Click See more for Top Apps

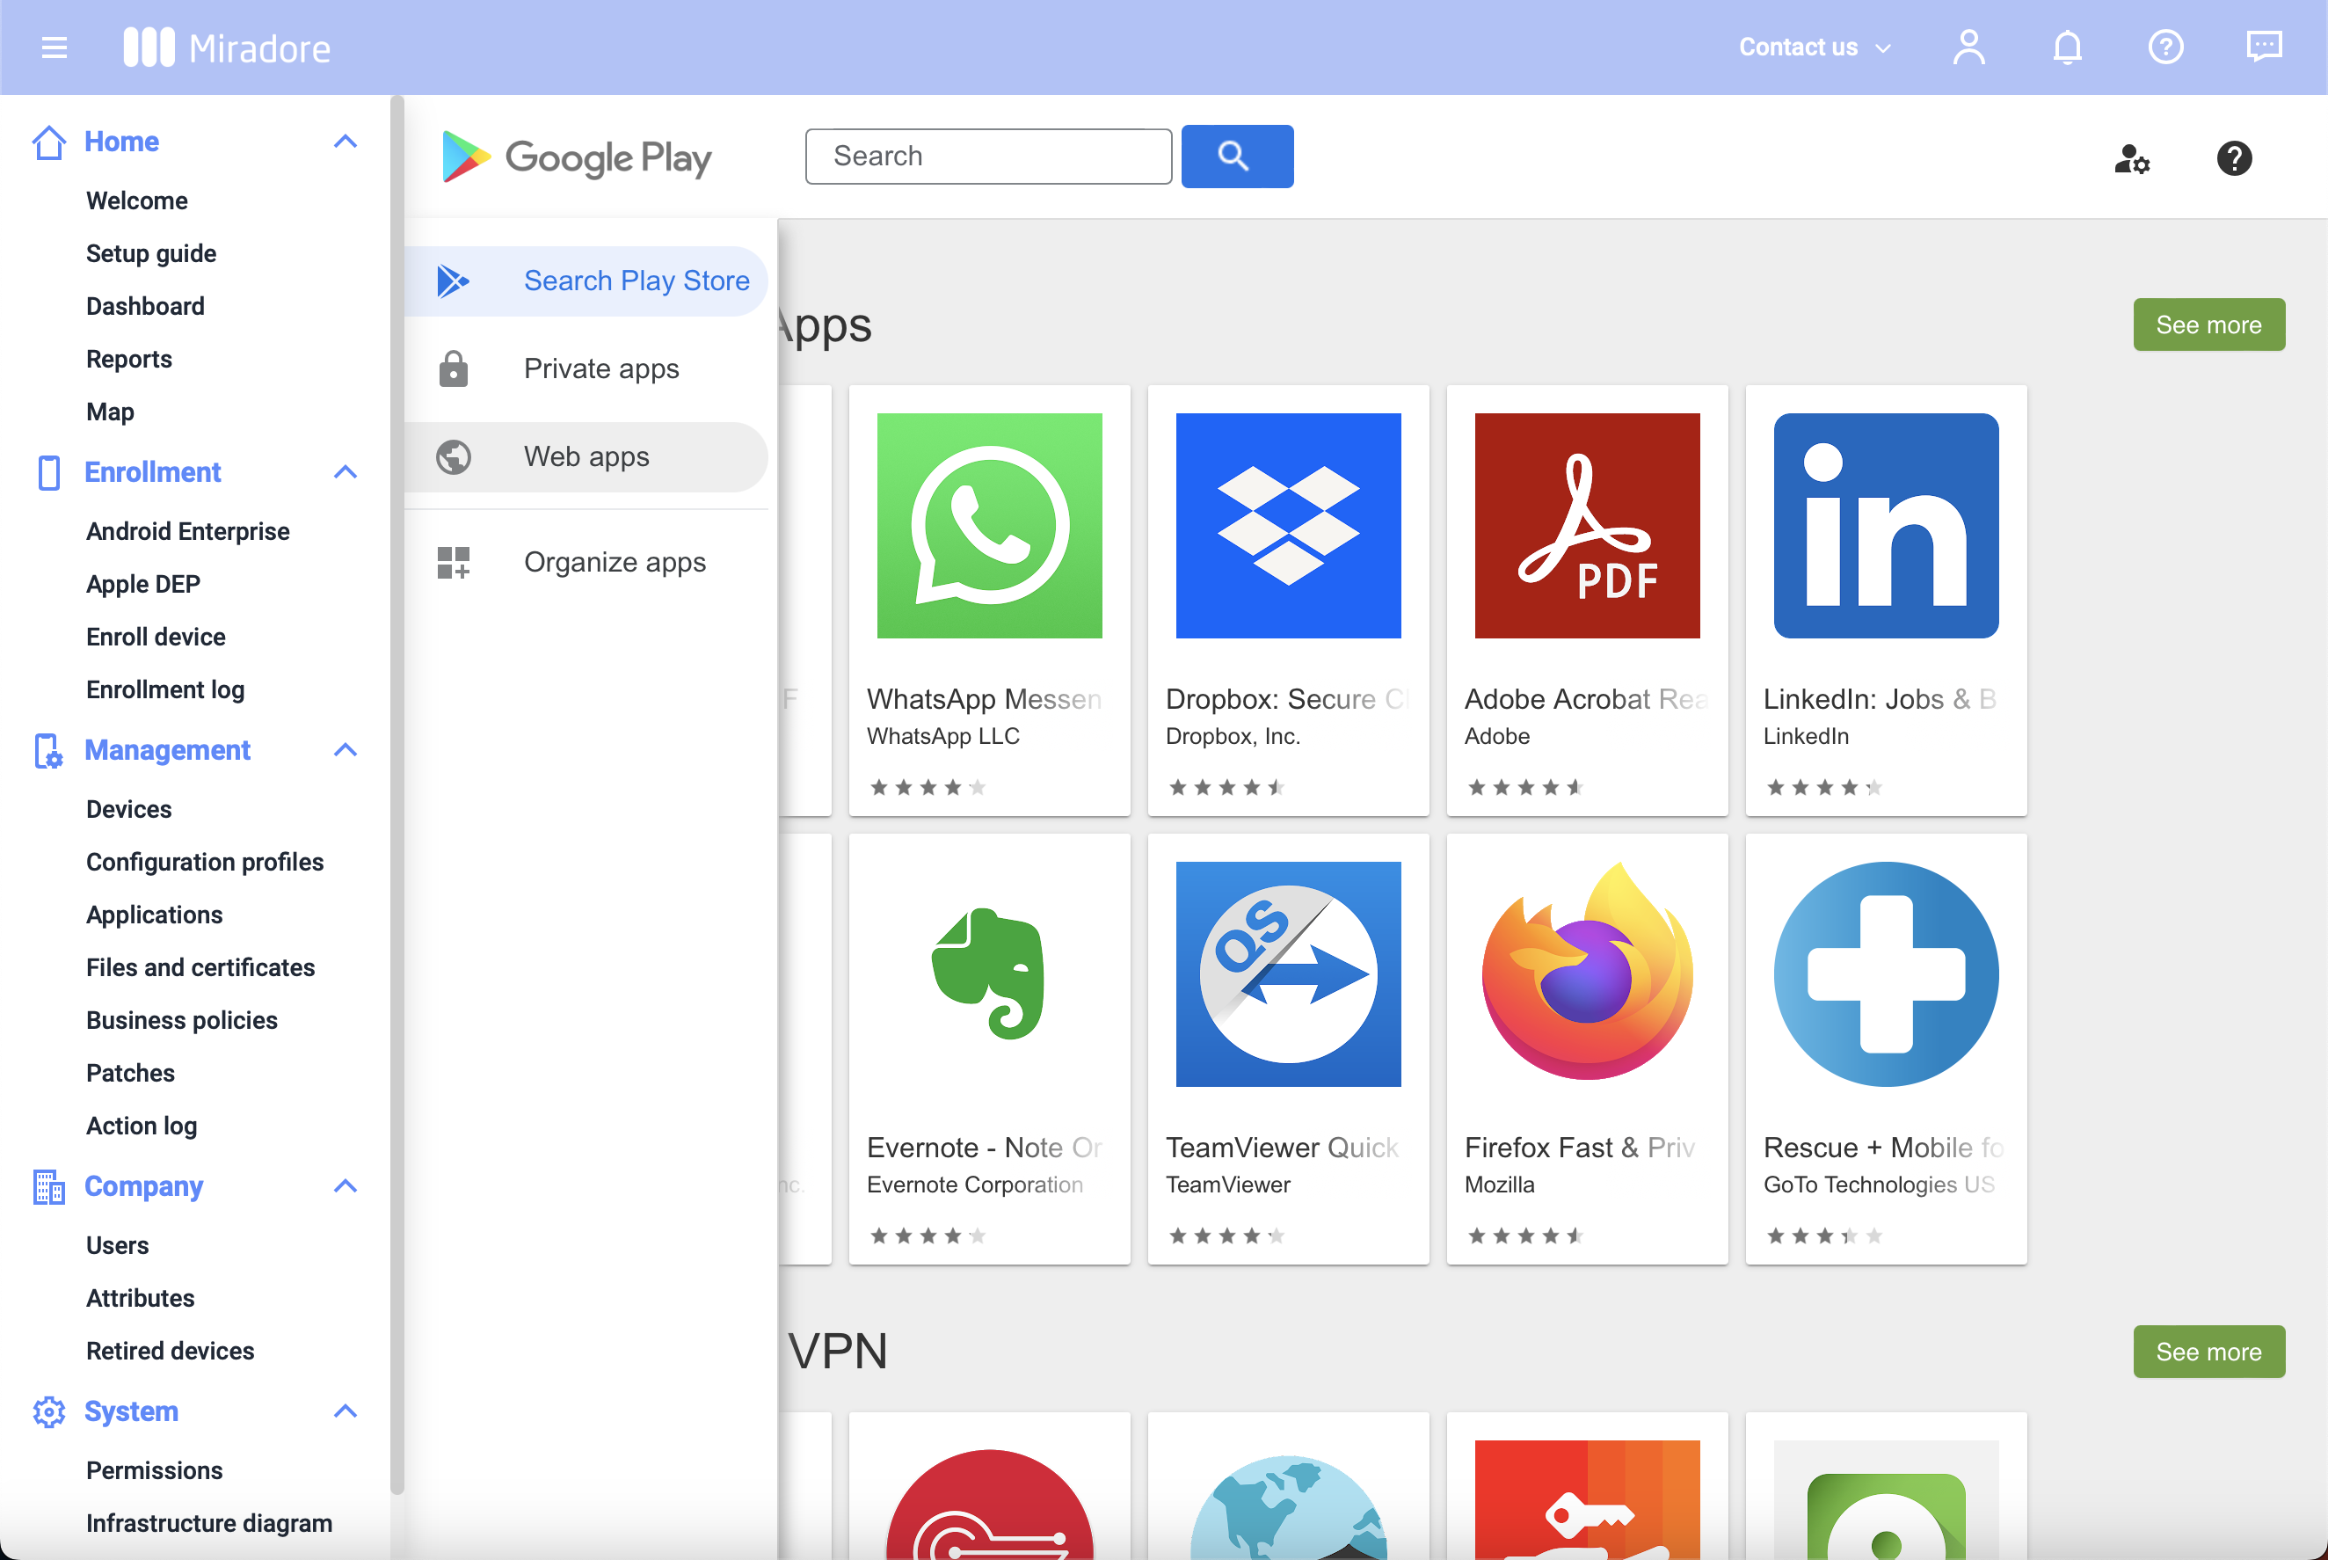click(x=2208, y=324)
